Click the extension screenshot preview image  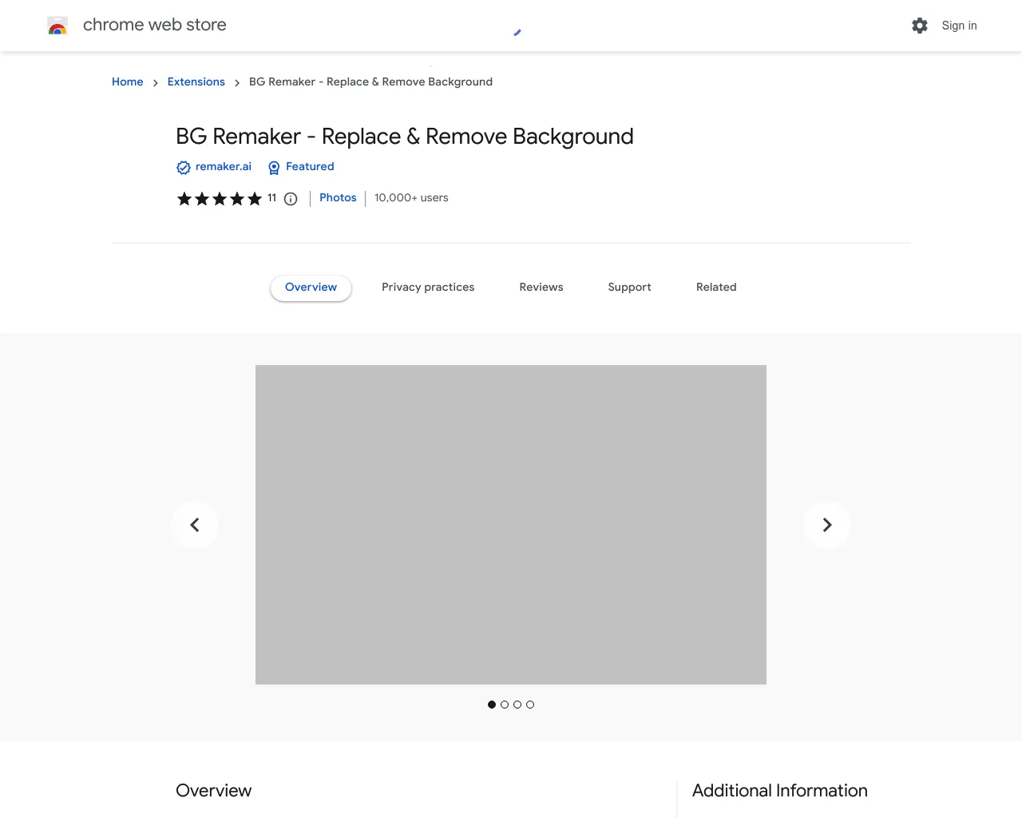511,524
